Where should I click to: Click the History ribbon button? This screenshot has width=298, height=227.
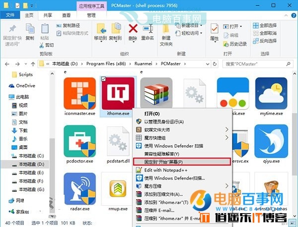click(x=235, y=44)
